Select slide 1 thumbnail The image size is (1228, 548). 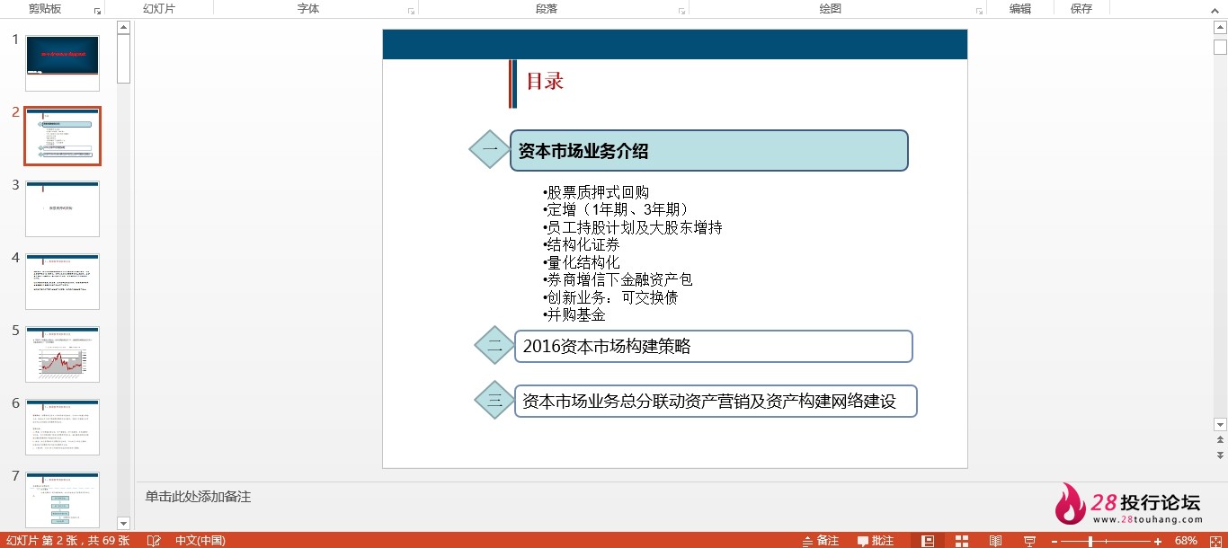click(62, 63)
